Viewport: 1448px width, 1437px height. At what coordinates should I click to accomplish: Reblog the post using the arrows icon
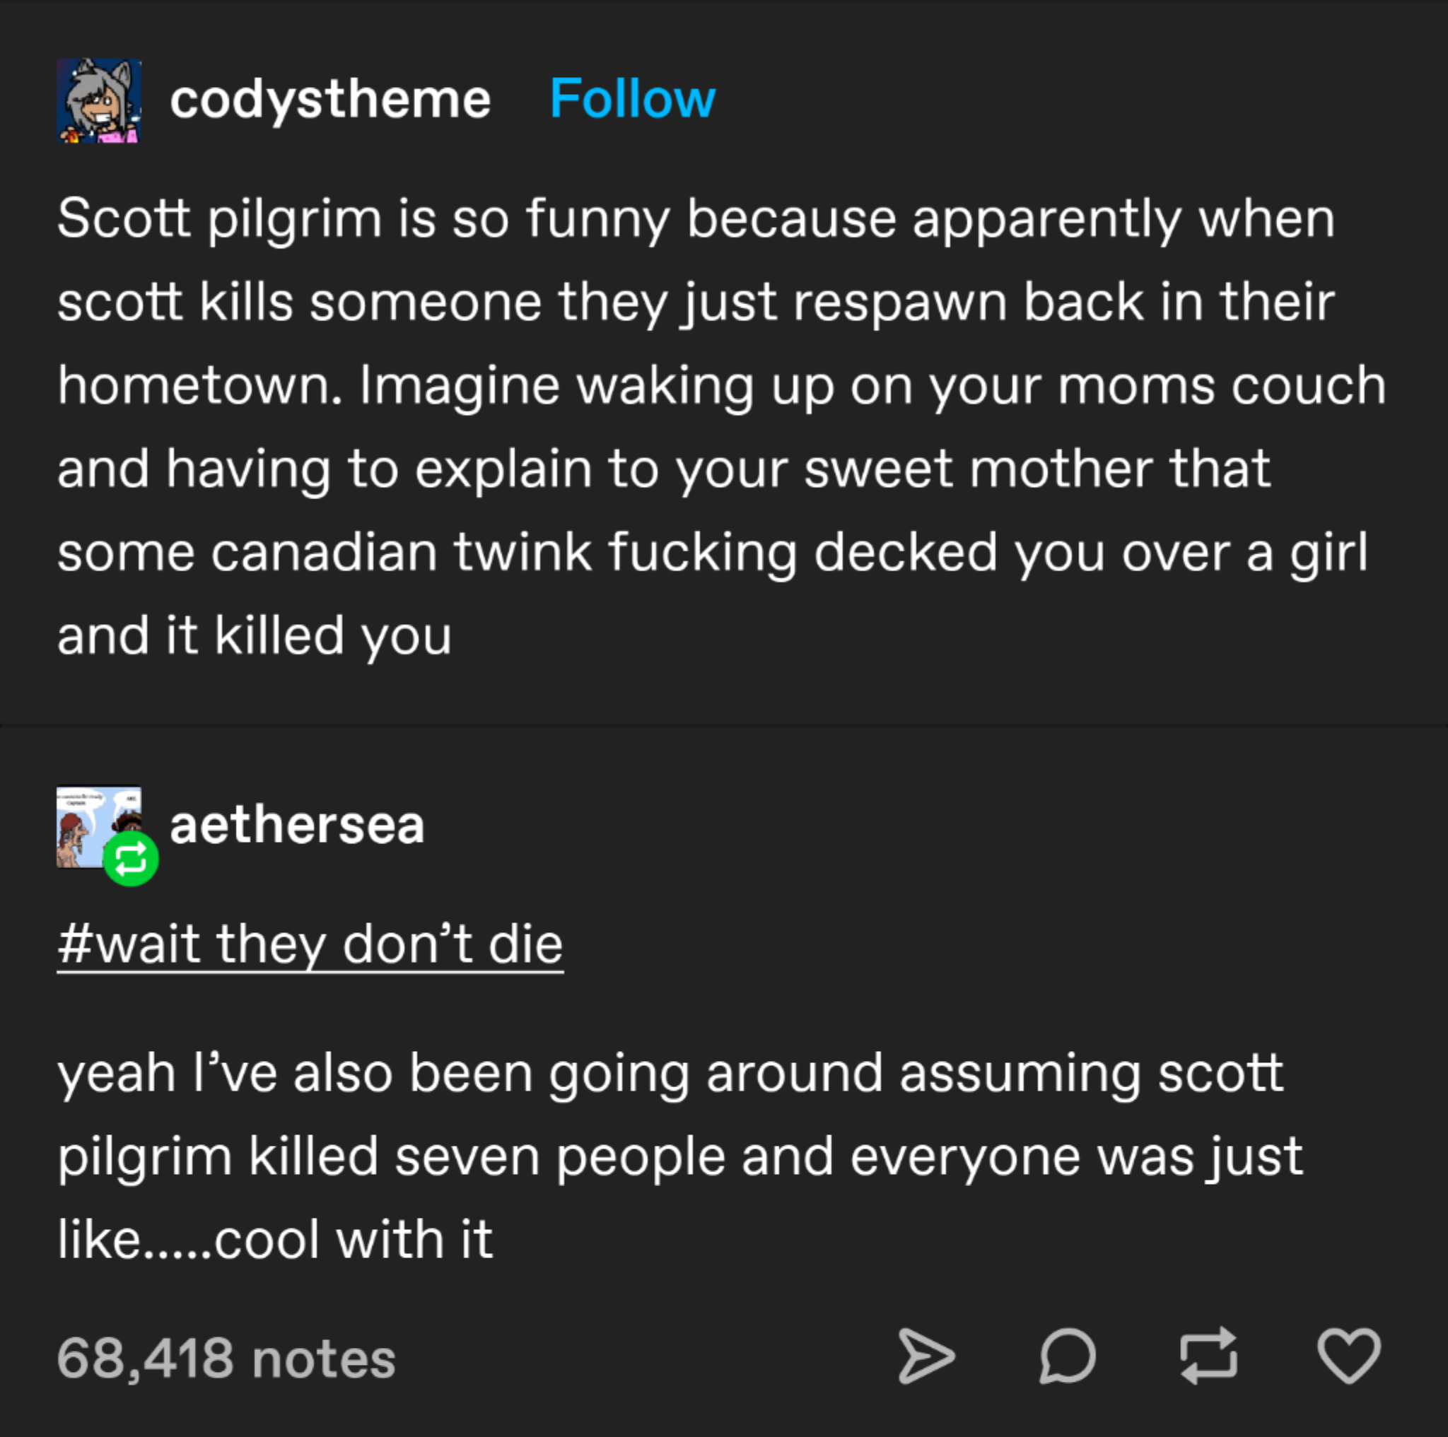point(1208,1356)
